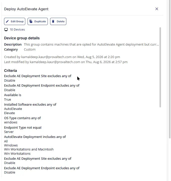Click 'AutoElevate Deployment includes any of'
Screen dimensions: 171x181
[x=35, y=137]
